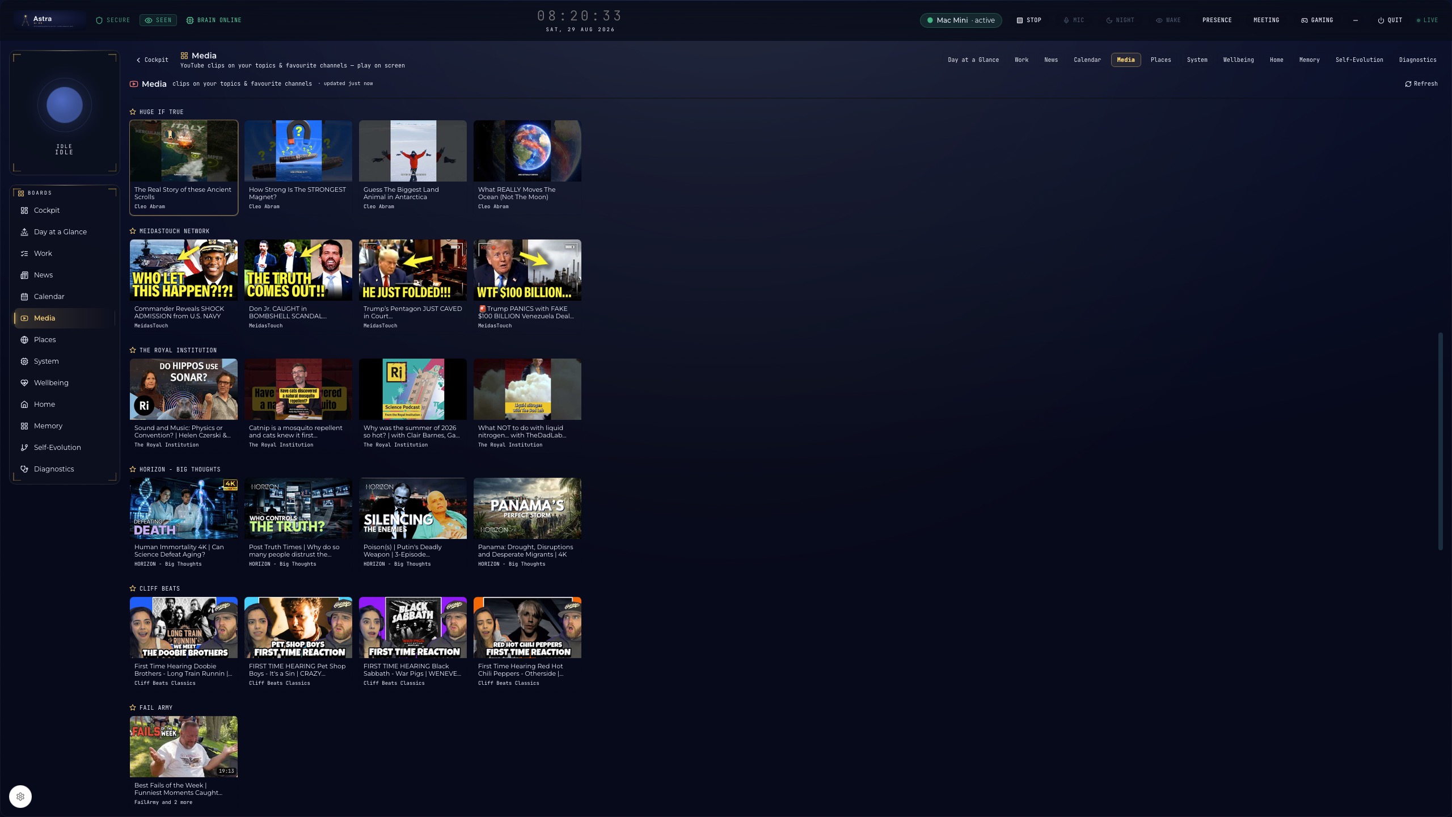Open the Memory board in the sidebar
Image resolution: width=1452 pixels, height=817 pixels.
pos(64,426)
